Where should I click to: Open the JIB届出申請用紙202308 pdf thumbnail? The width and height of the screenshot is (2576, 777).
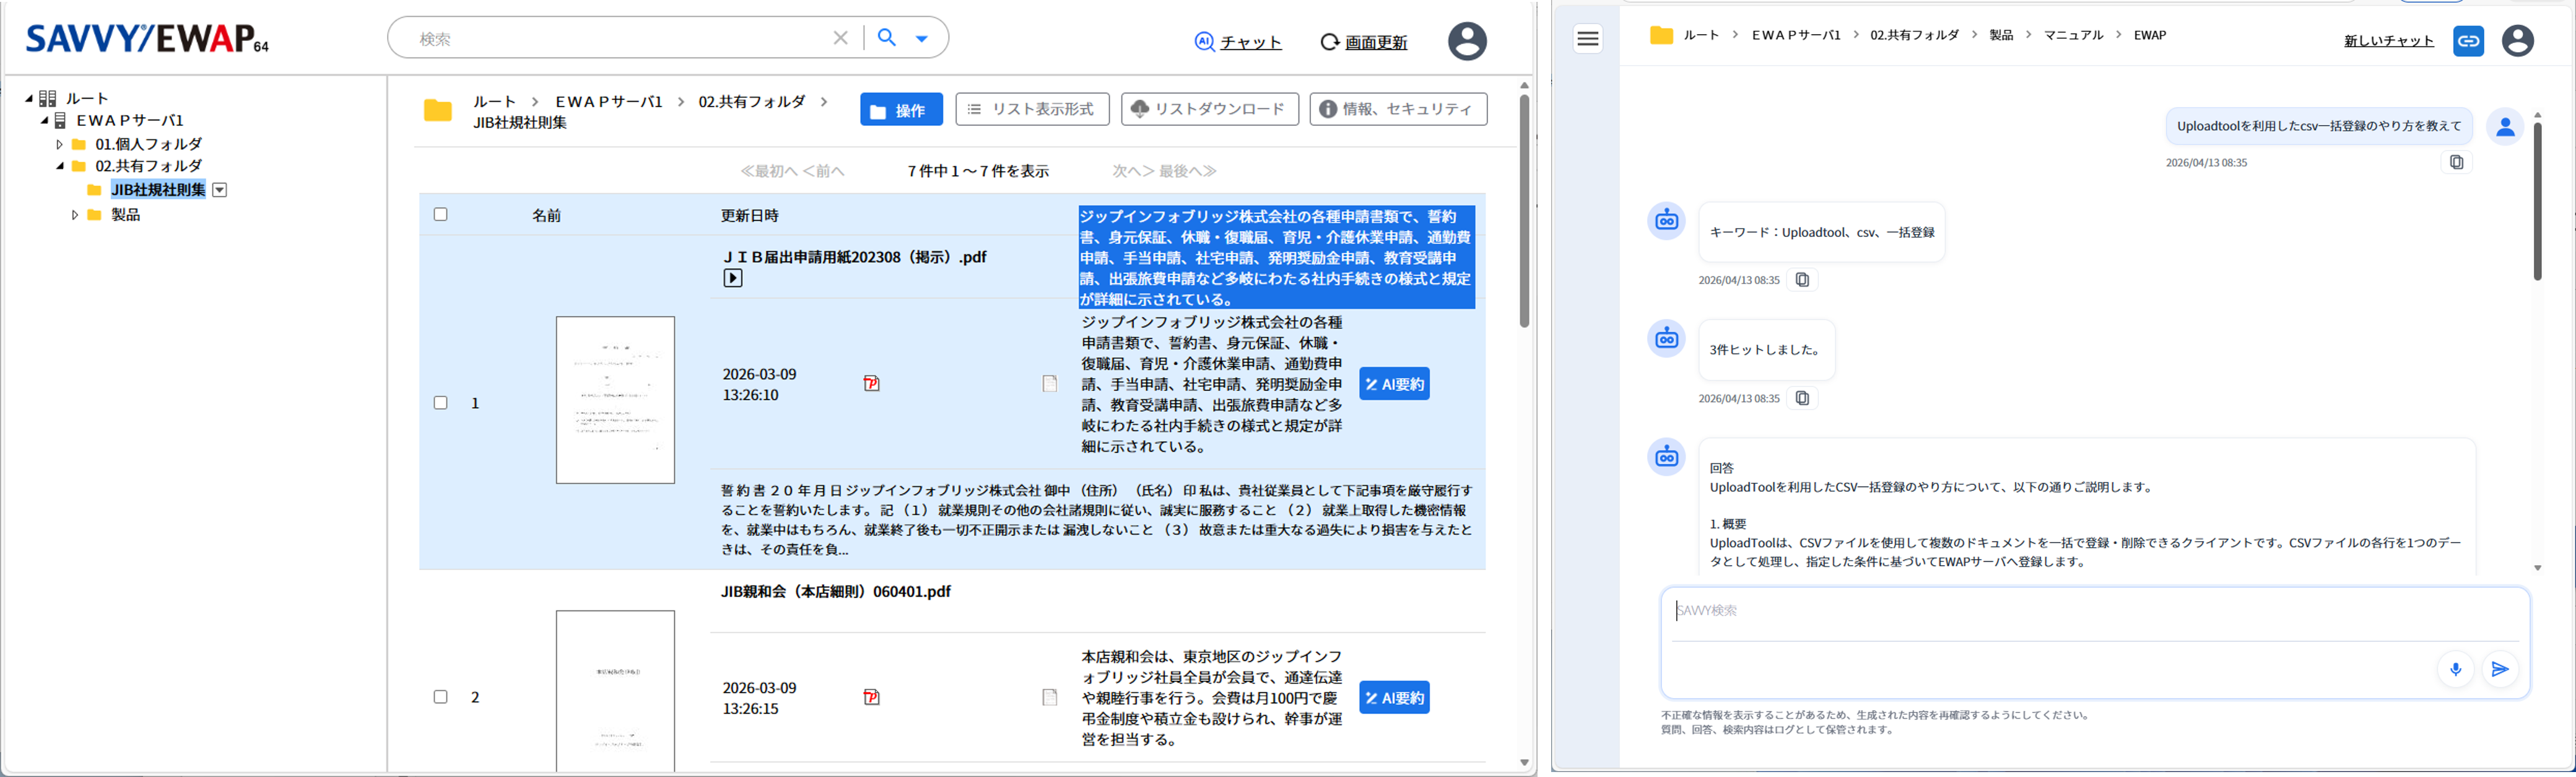615,400
